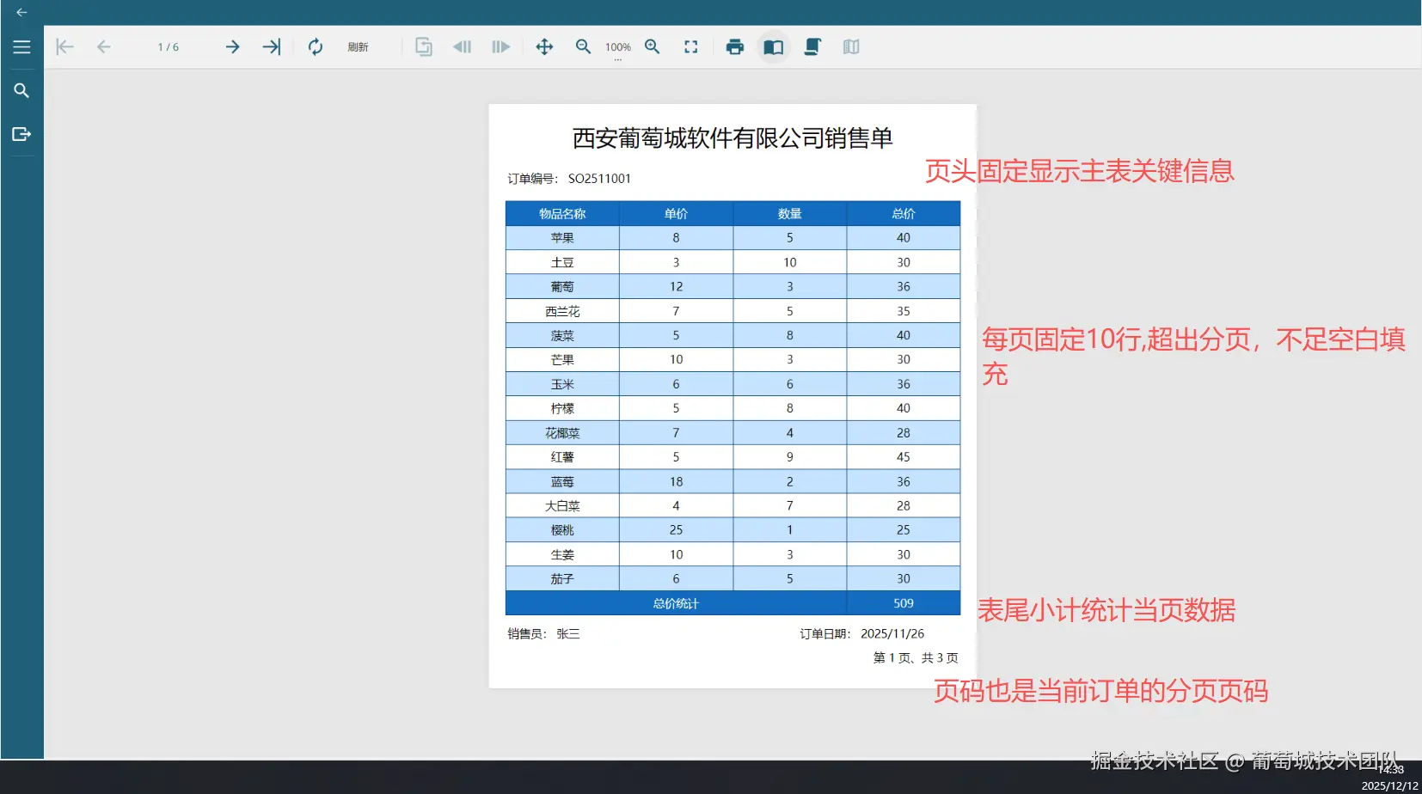The height and width of the screenshot is (794, 1422).
Task: Click the total value 509
Action: [x=904, y=603]
